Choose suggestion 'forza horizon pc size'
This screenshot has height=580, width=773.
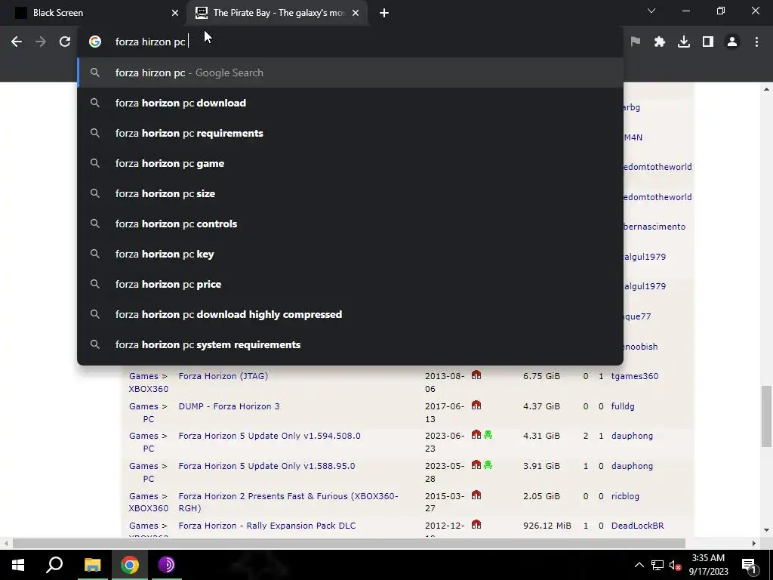pyautogui.click(x=350, y=193)
